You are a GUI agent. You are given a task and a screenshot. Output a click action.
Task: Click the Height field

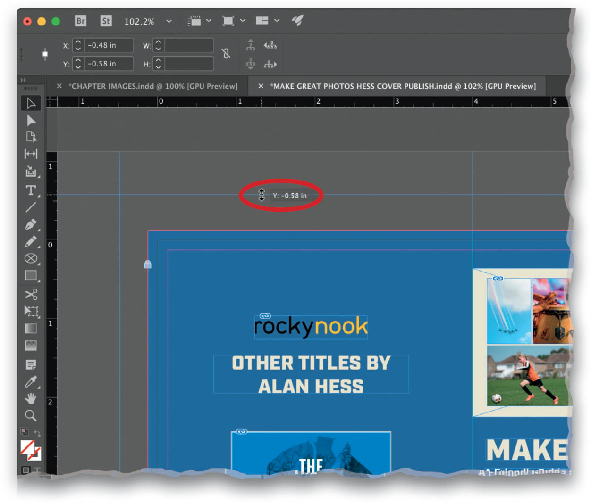pos(189,64)
